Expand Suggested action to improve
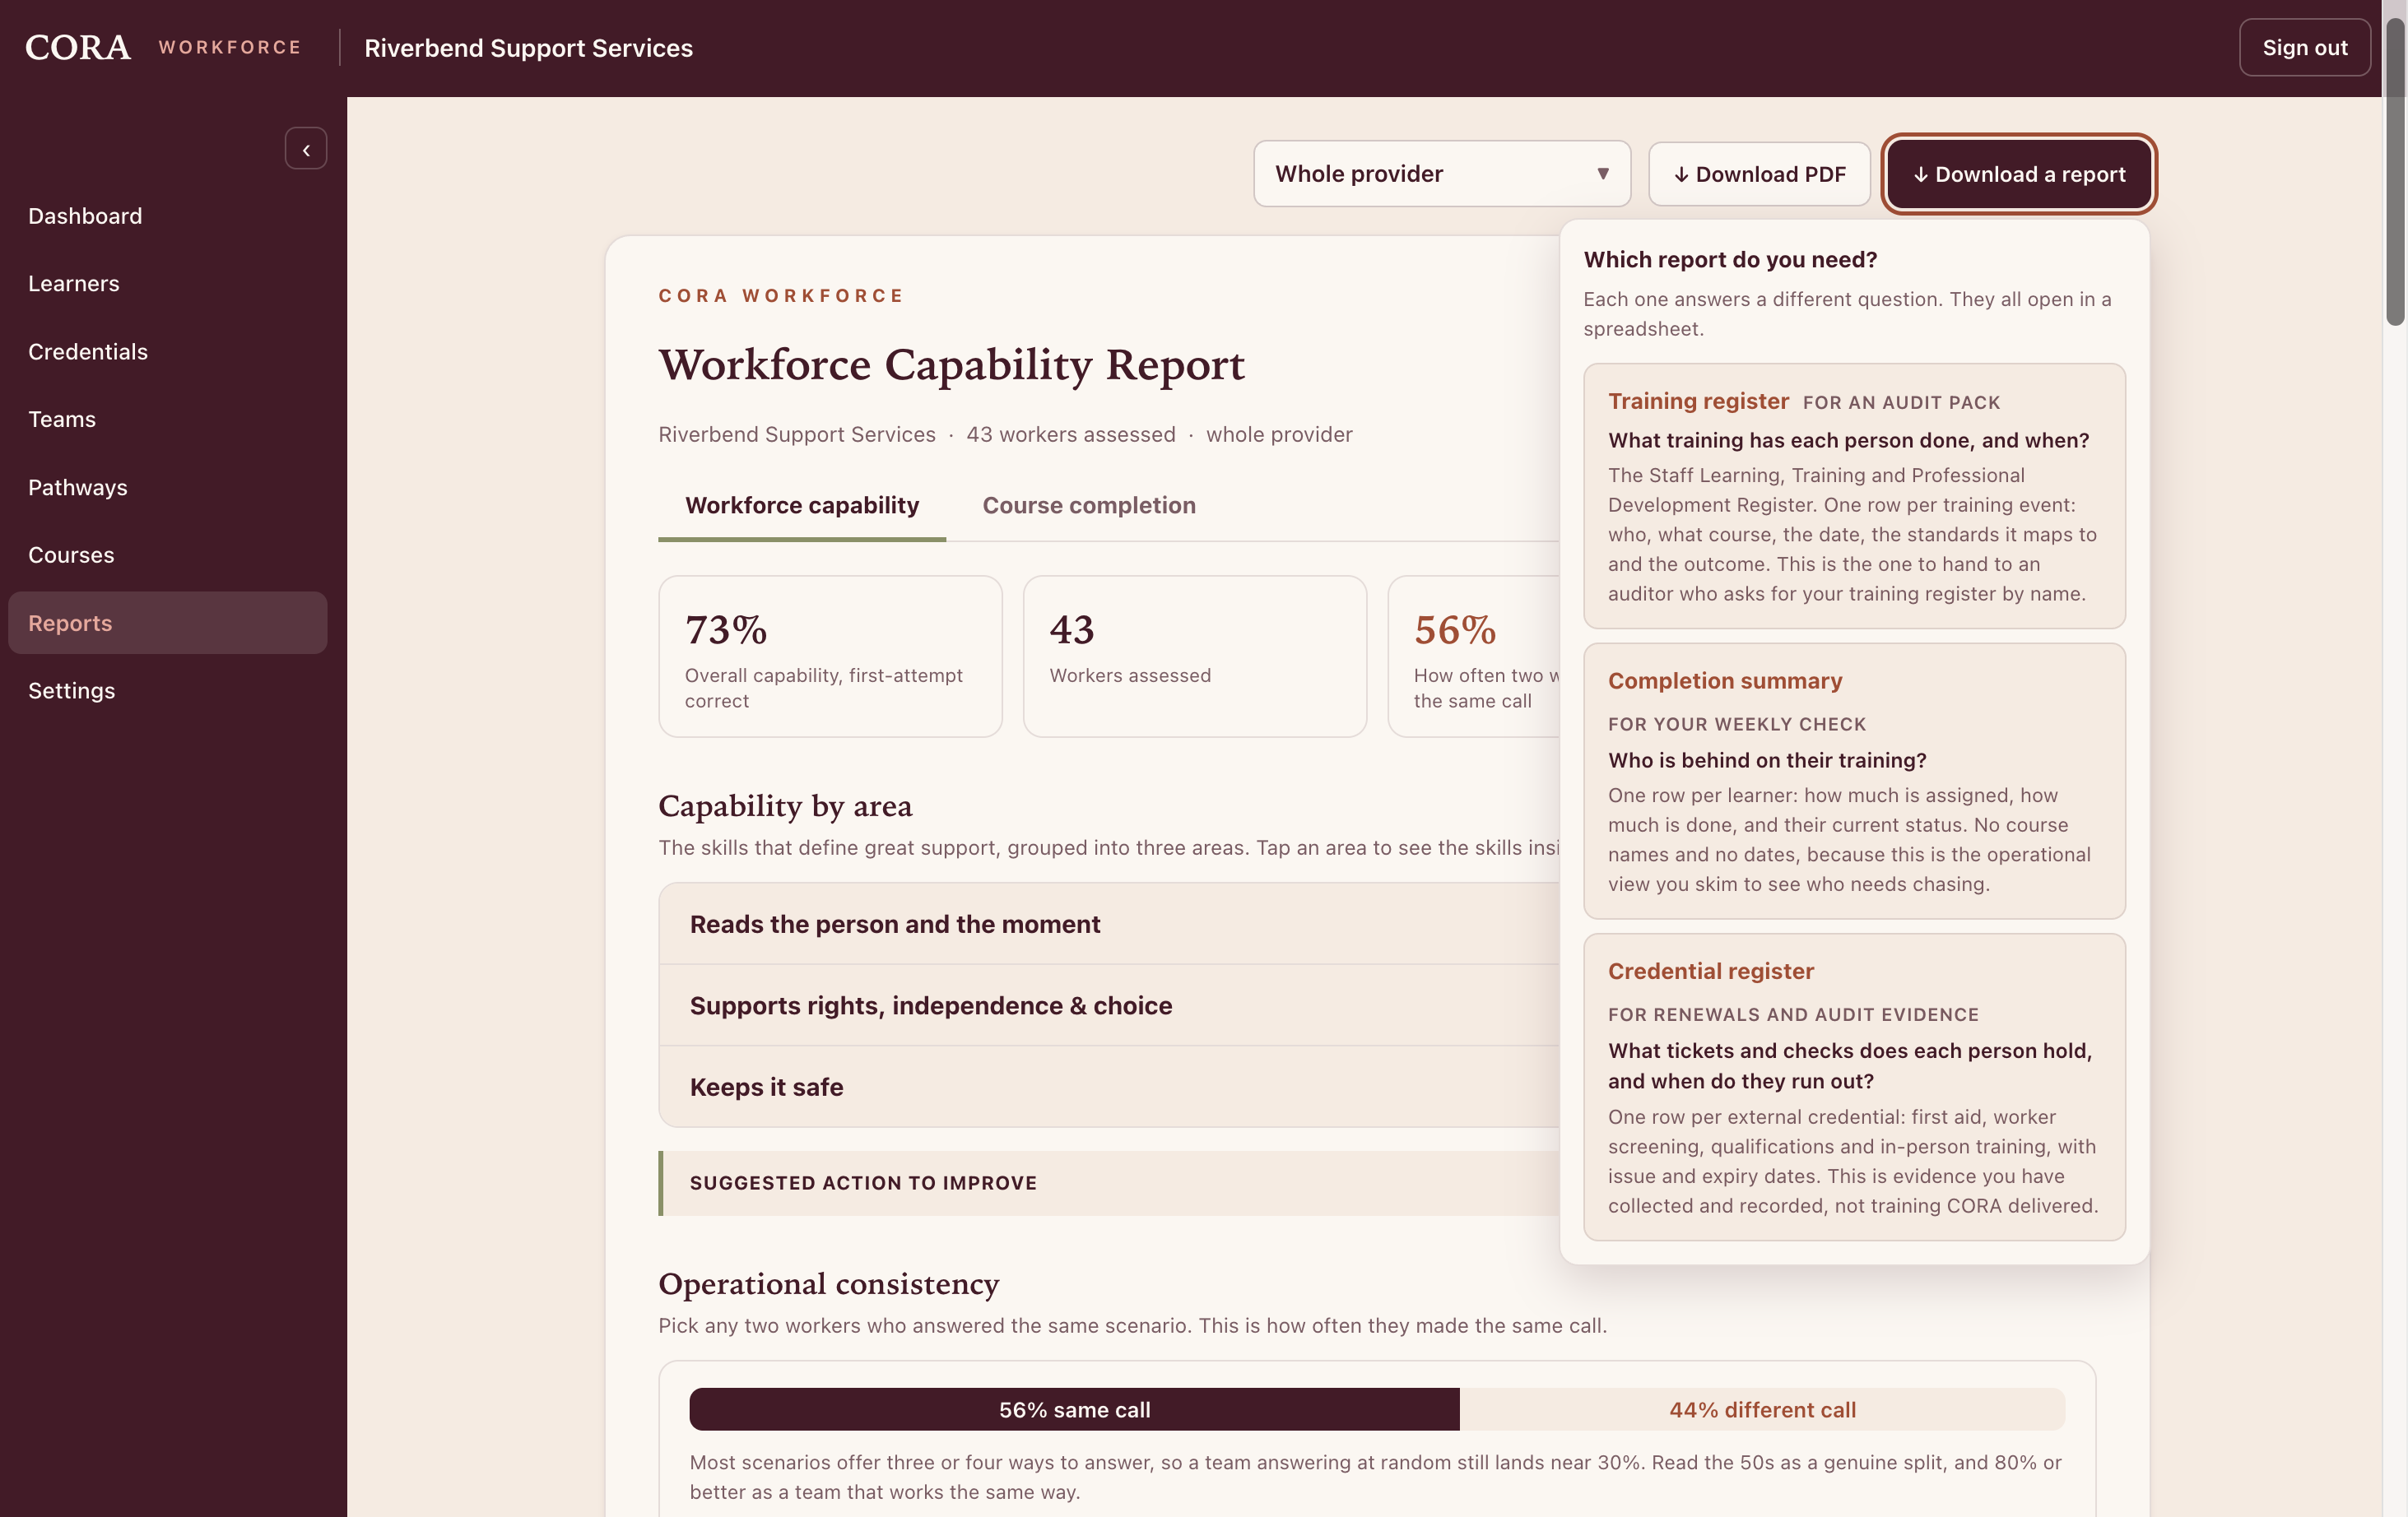The width and height of the screenshot is (2408, 1517). (x=1108, y=1182)
